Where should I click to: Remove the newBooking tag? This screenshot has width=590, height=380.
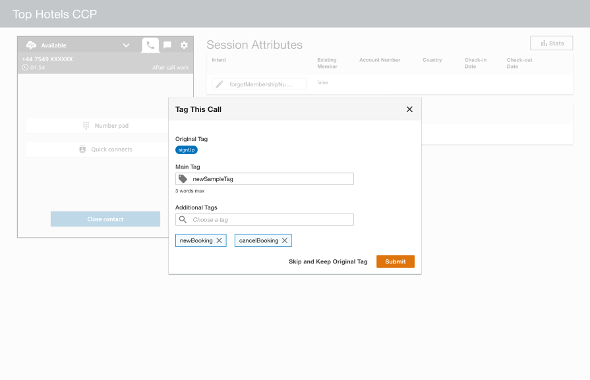click(220, 240)
